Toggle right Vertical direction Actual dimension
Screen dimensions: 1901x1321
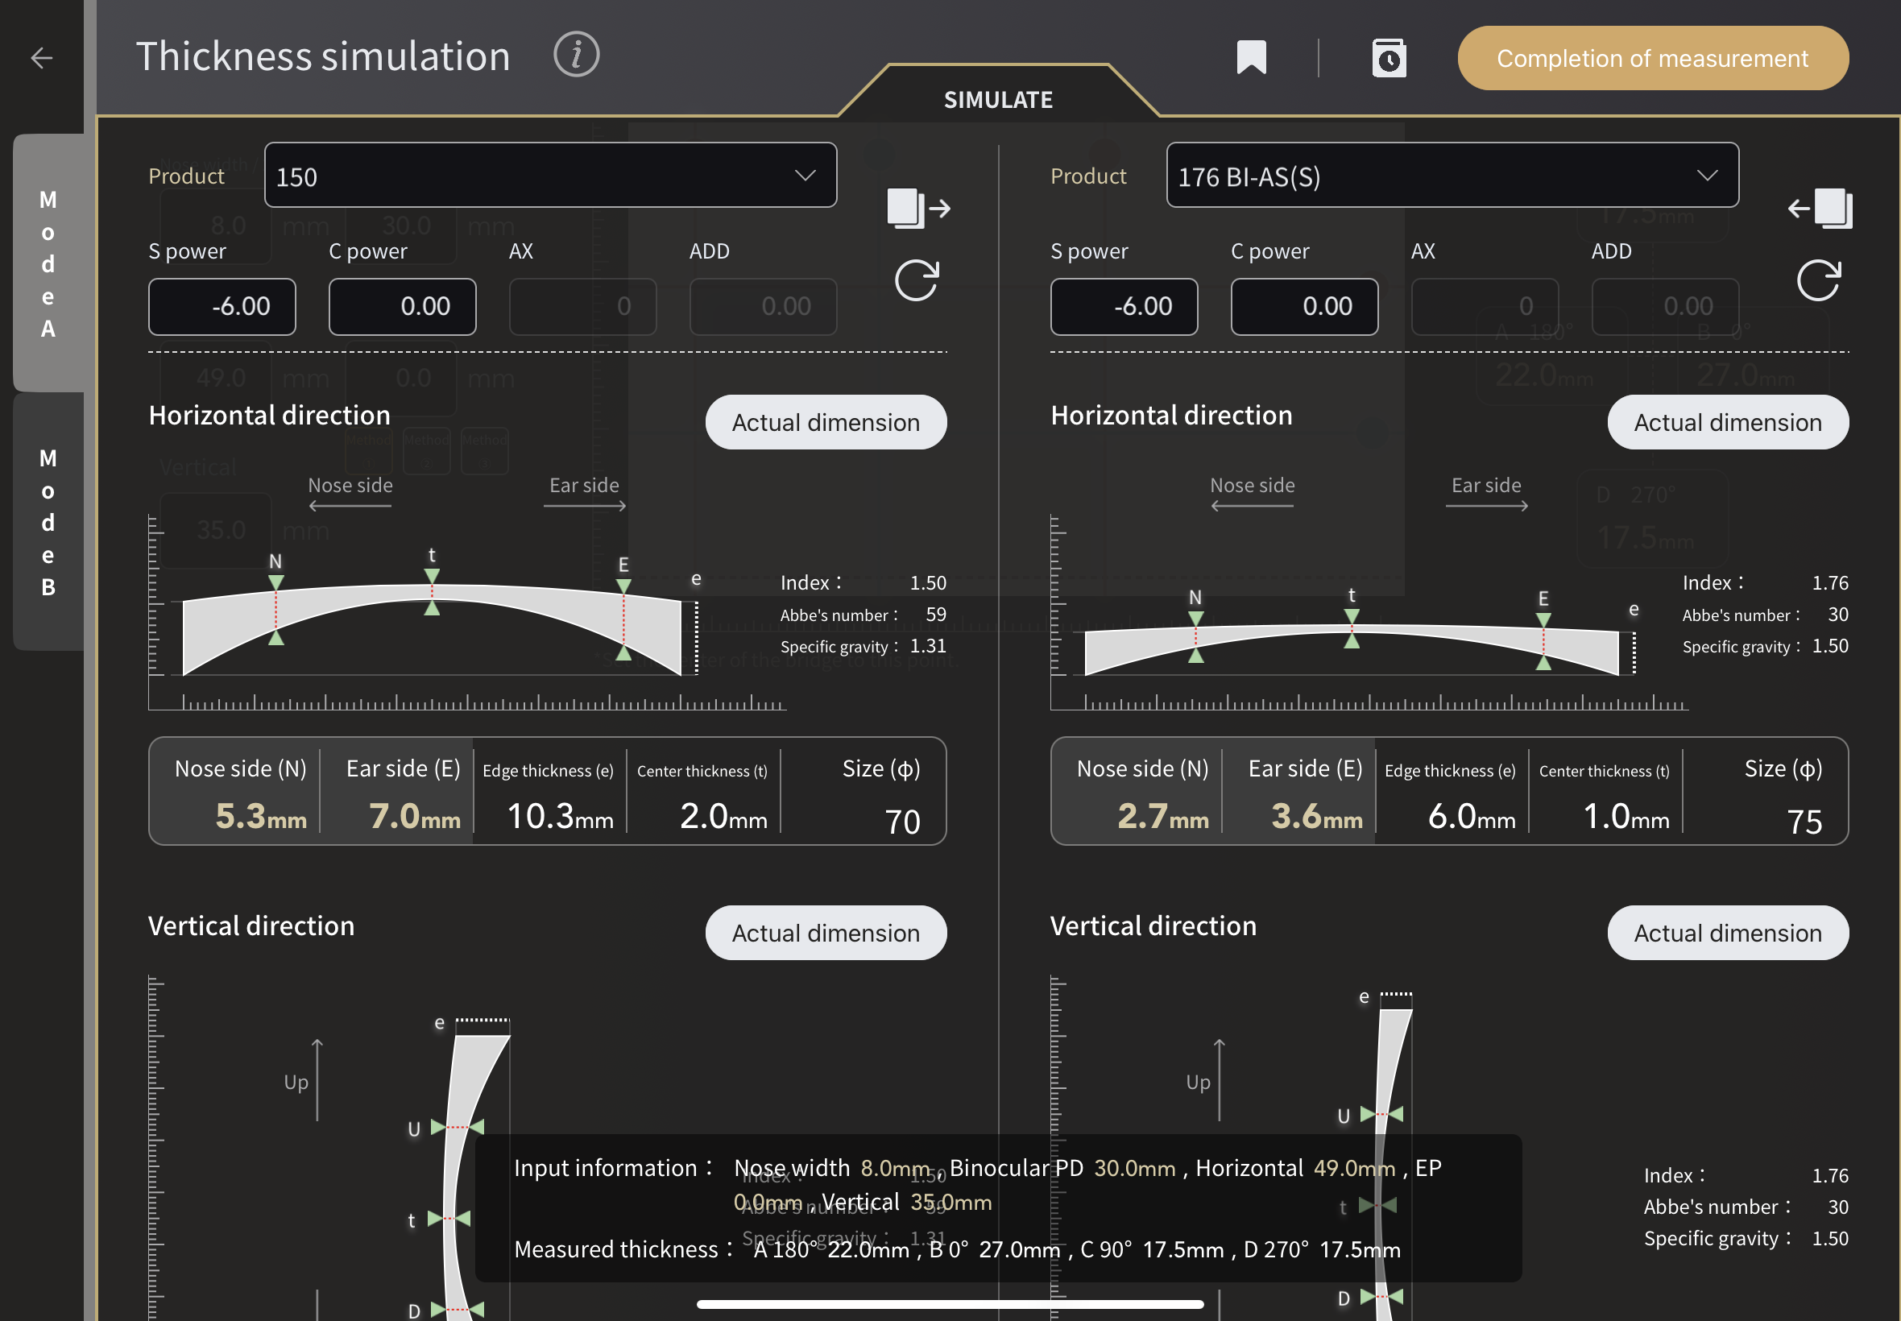pyautogui.click(x=1727, y=933)
